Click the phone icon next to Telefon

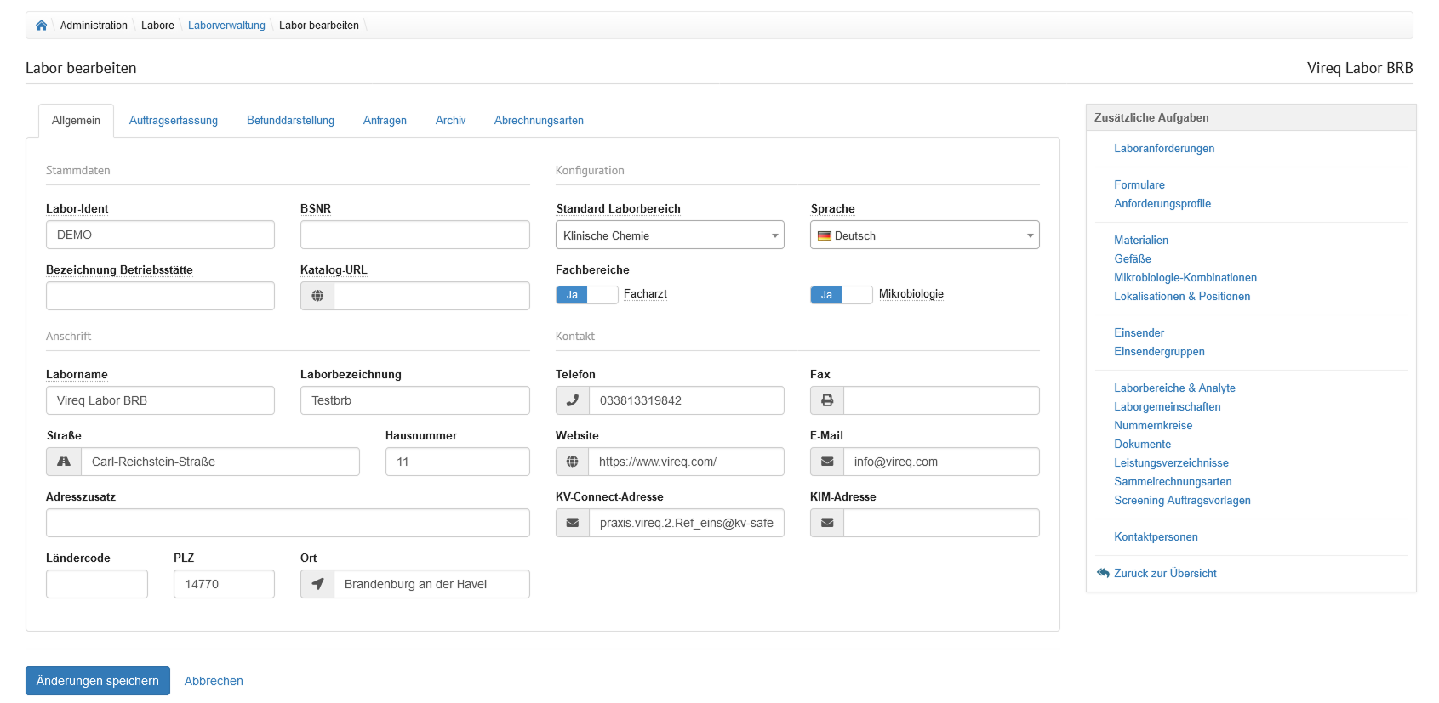click(x=572, y=400)
